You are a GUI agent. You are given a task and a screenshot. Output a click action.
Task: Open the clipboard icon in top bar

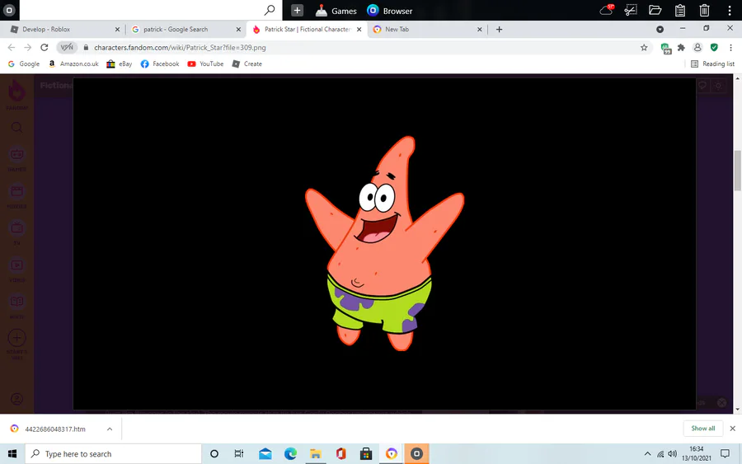point(680,10)
